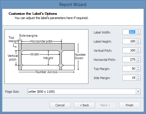This screenshot has width=146, height=114.
Task: Lower Horizontal Pitch with down arrow
Action: pos(138,61)
